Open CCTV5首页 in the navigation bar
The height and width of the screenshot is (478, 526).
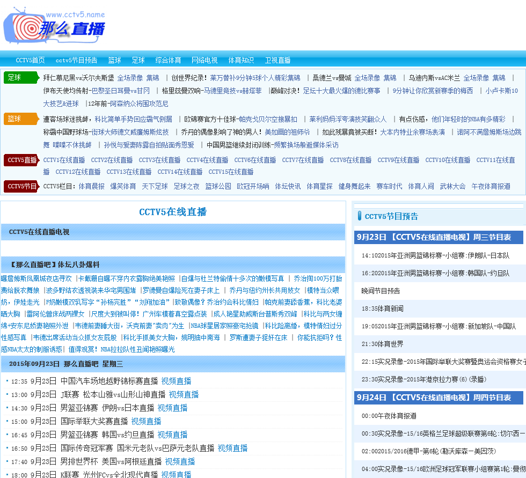30,60
